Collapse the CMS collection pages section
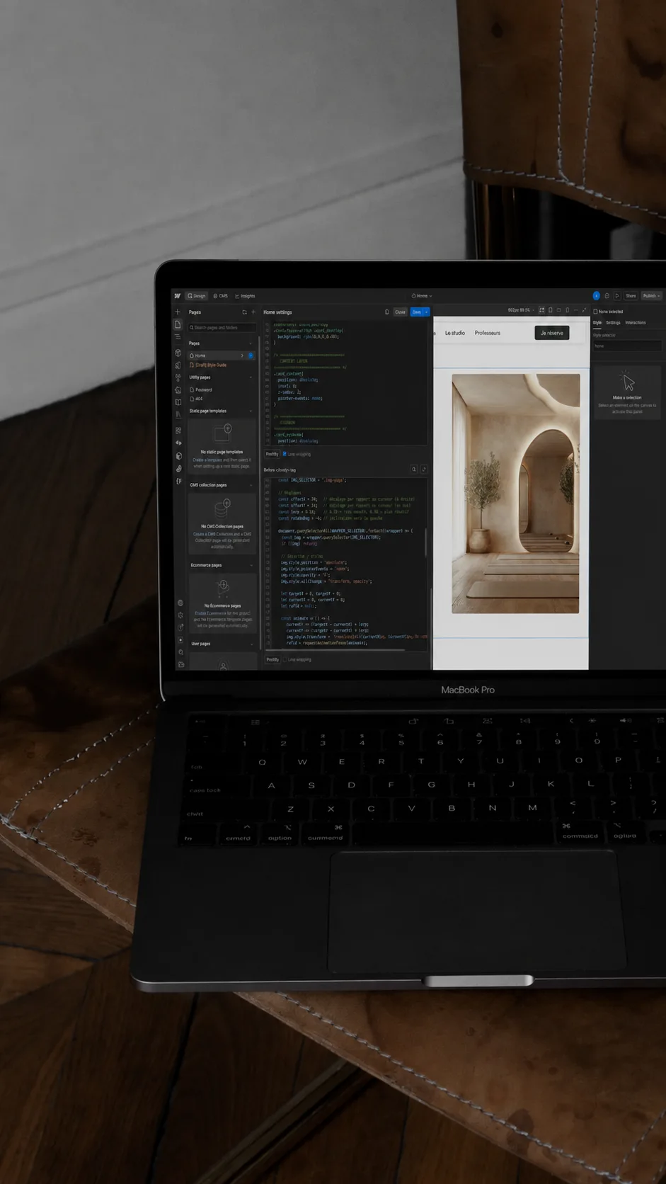The height and width of the screenshot is (1184, 666). coord(251,486)
